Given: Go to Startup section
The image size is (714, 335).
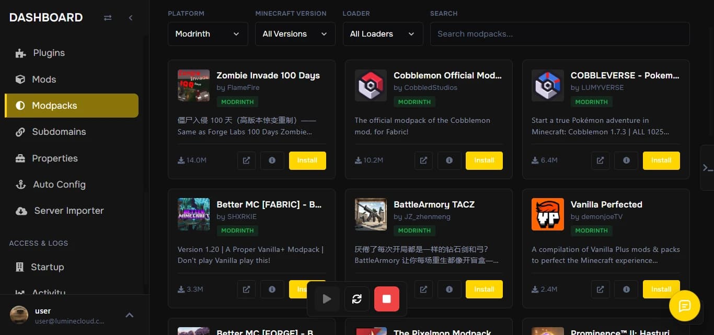Looking at the screenshot, I should point(72,267).
